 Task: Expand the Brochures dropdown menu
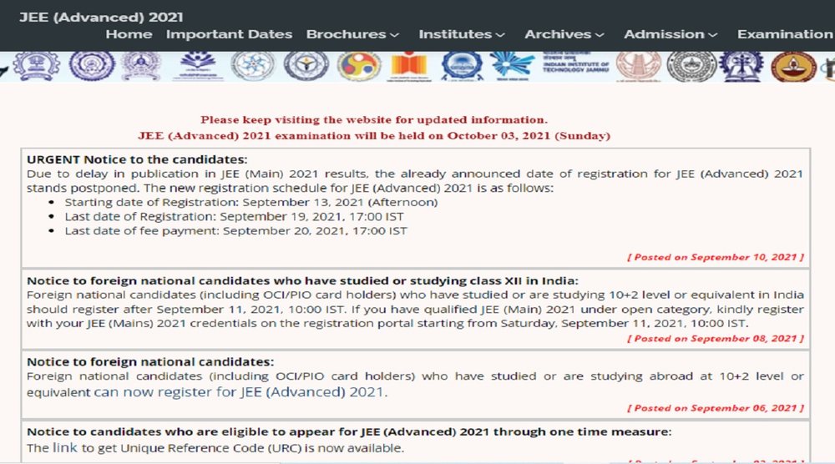(x=352, y=34)
